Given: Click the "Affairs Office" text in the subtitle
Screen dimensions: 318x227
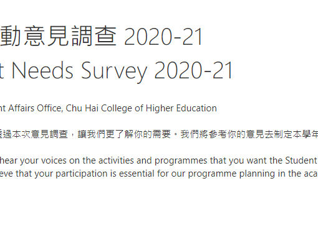Looking at the screenshot, I should (x=35, y=108).
